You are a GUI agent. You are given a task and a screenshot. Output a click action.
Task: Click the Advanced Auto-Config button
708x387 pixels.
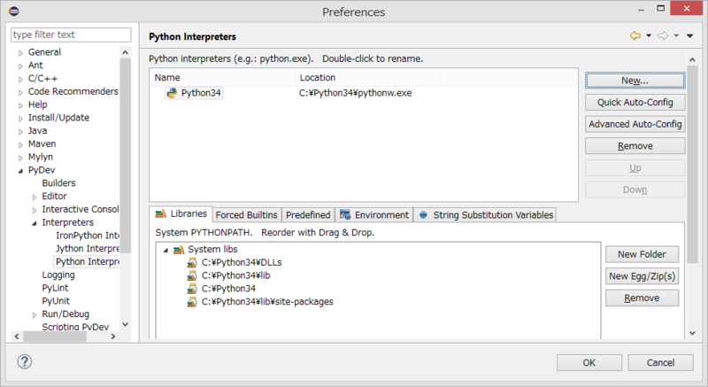[635, 124]
